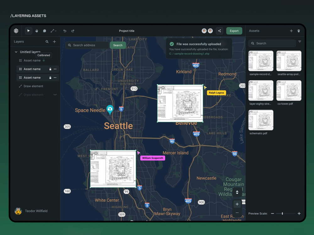
Task: Collapse the Untitled layers group
Action: pos(16,52)
